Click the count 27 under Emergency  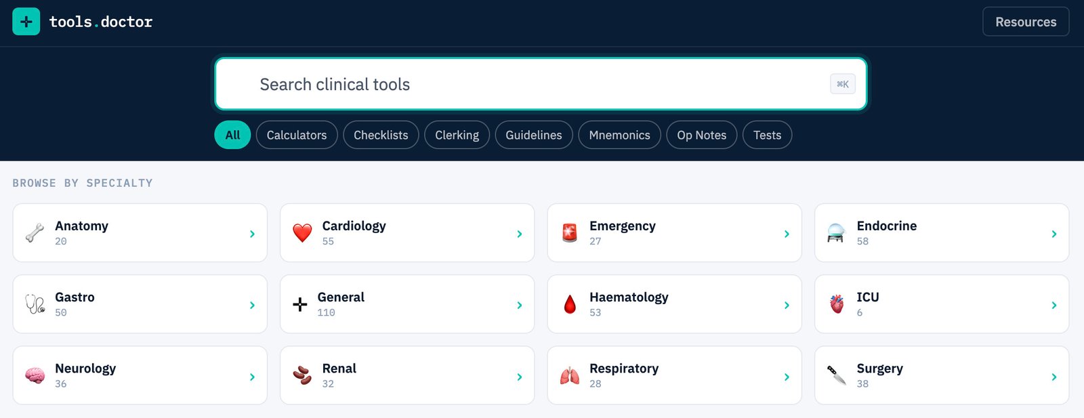[x=595, y=241]
